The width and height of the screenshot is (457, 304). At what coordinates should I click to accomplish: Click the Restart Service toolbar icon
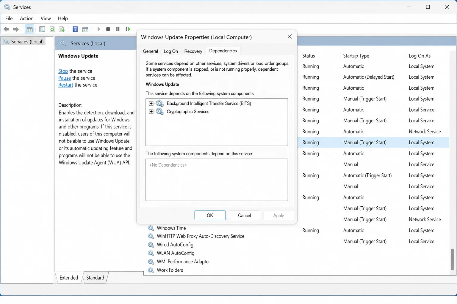(128, 29)
